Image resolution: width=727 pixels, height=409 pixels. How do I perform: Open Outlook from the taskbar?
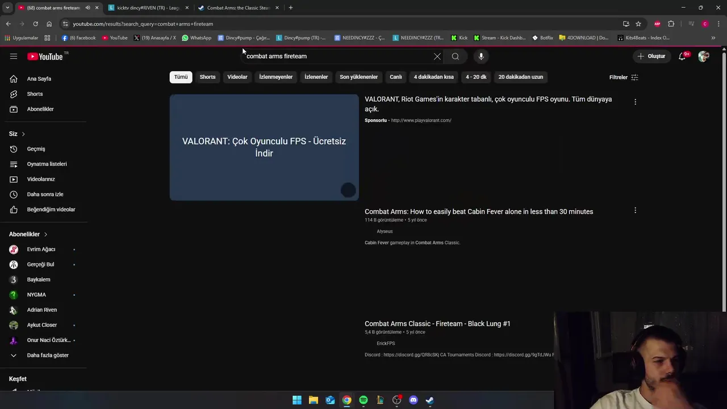click(330, 400)
